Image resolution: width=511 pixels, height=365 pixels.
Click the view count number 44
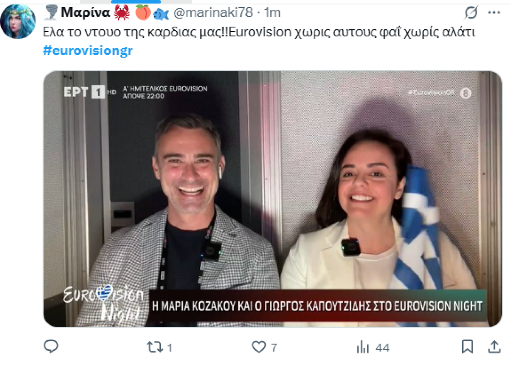coord(382,348)
